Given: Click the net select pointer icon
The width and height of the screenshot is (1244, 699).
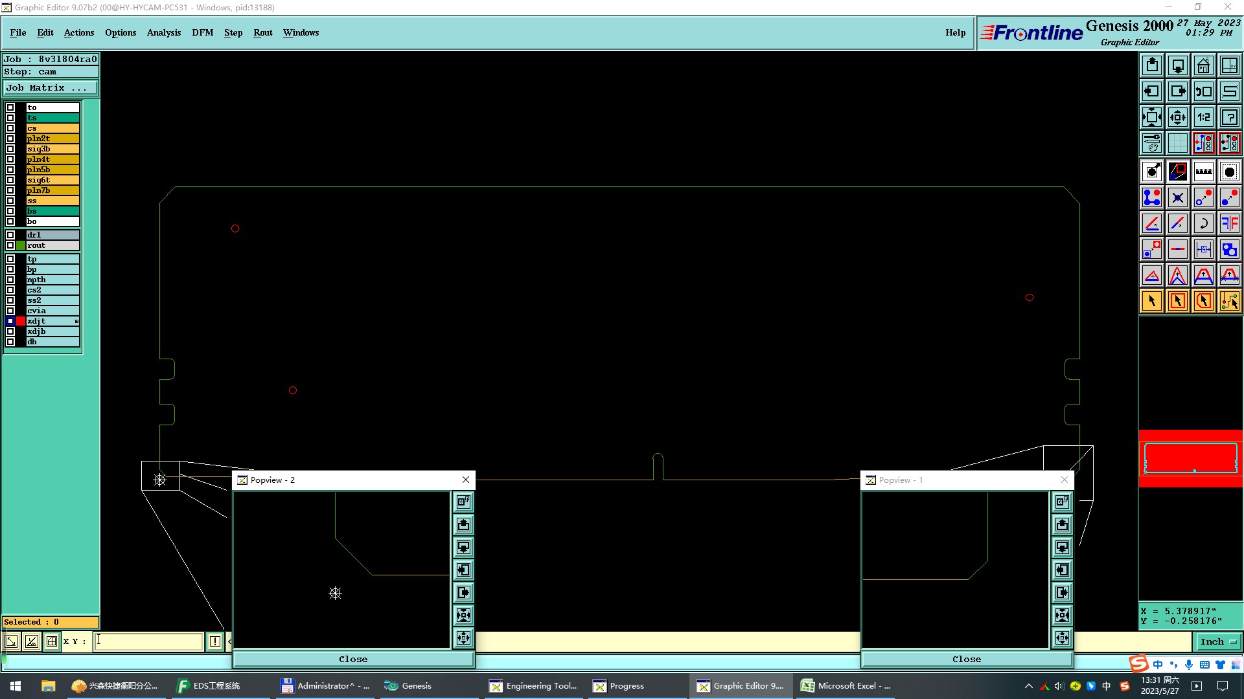Looking at the screenshot, I should coord(1229,301).
